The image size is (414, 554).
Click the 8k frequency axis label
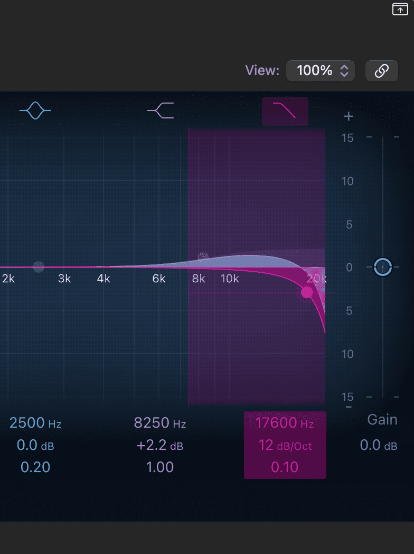199,279
